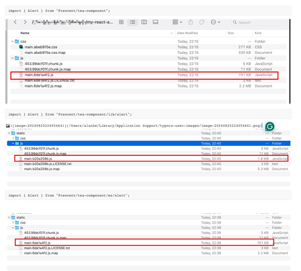301x271 pixels.
Task: Click the my-react-a... path title
Action: [x=100, y=22]
